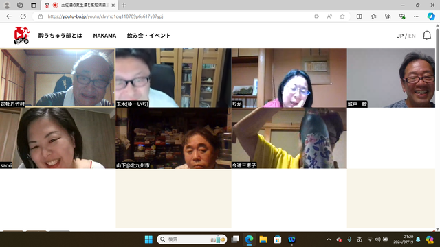The width and height of the screenshot is (440, 247).
Task: Open Copilot icon in taskbar corner
Action: pos(430,239)
